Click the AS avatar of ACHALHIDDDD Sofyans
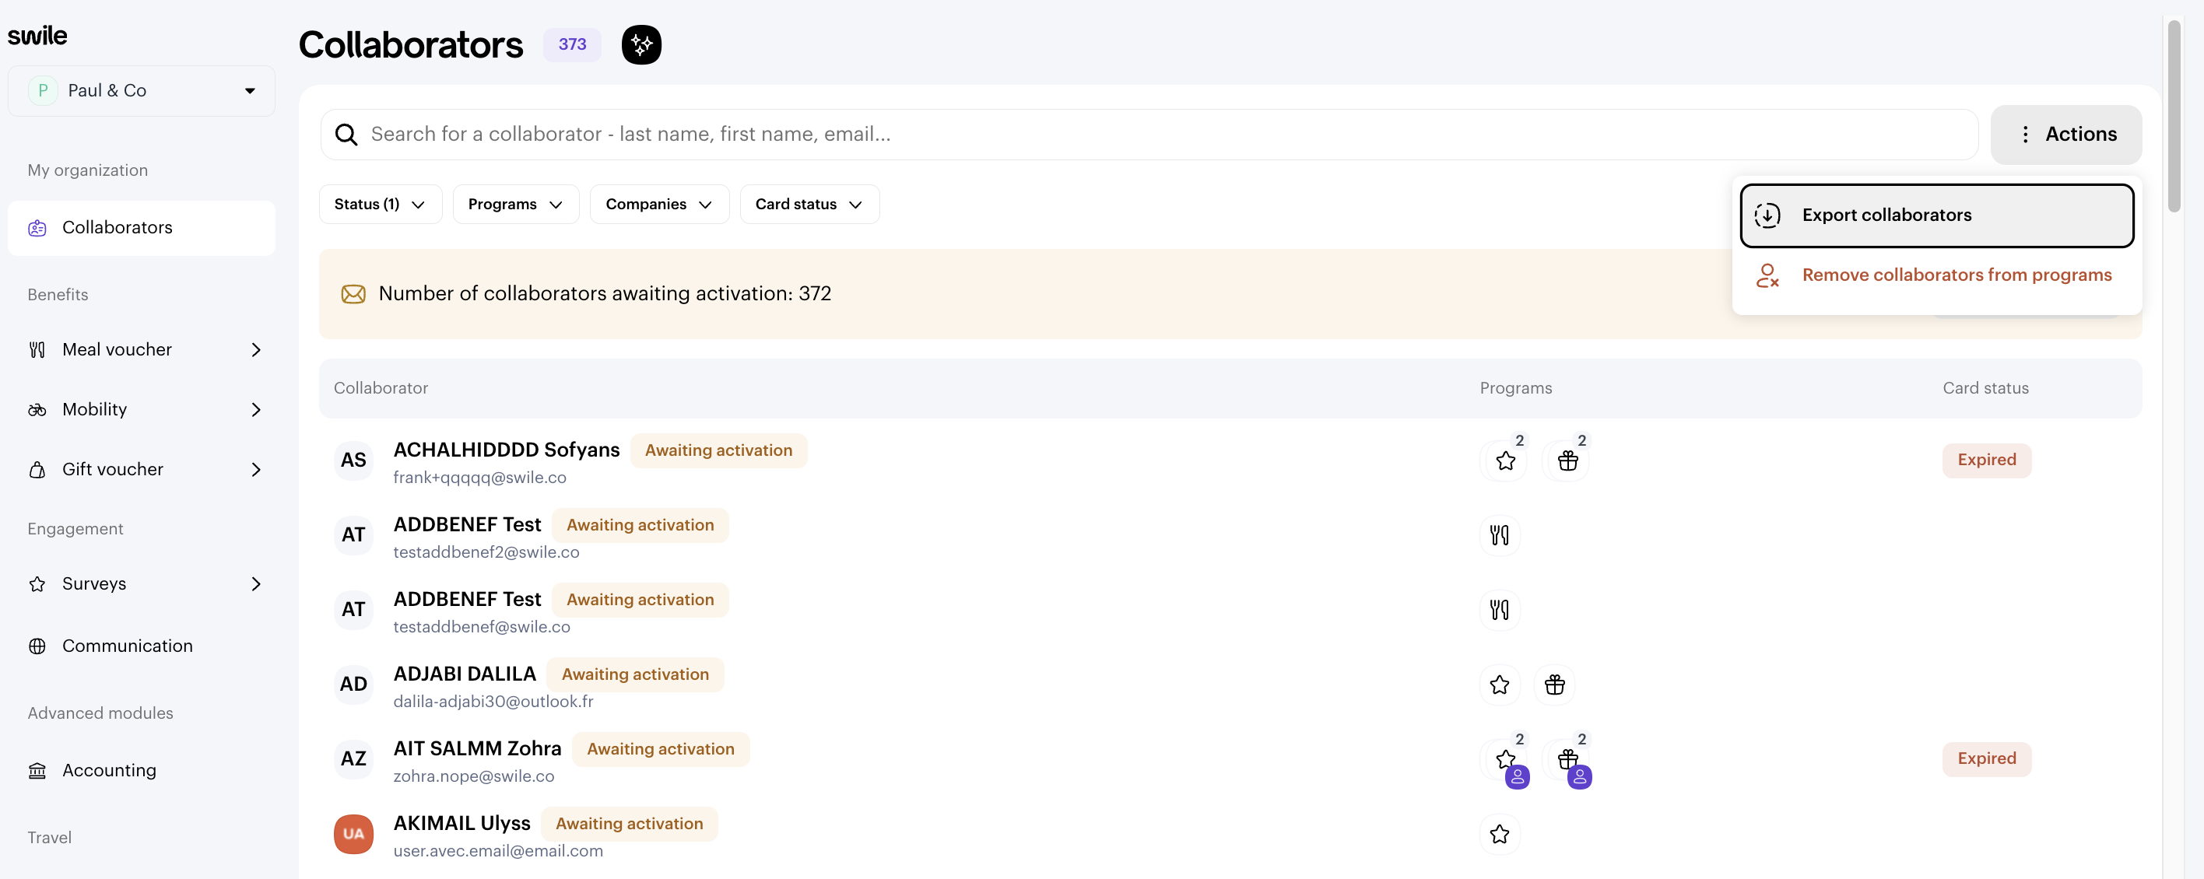Screen dimensions: 2204x879 point(353,460)
